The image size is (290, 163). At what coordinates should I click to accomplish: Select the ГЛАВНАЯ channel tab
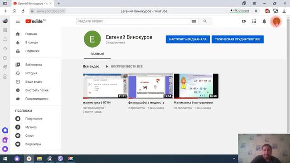(x=97, y=54)
